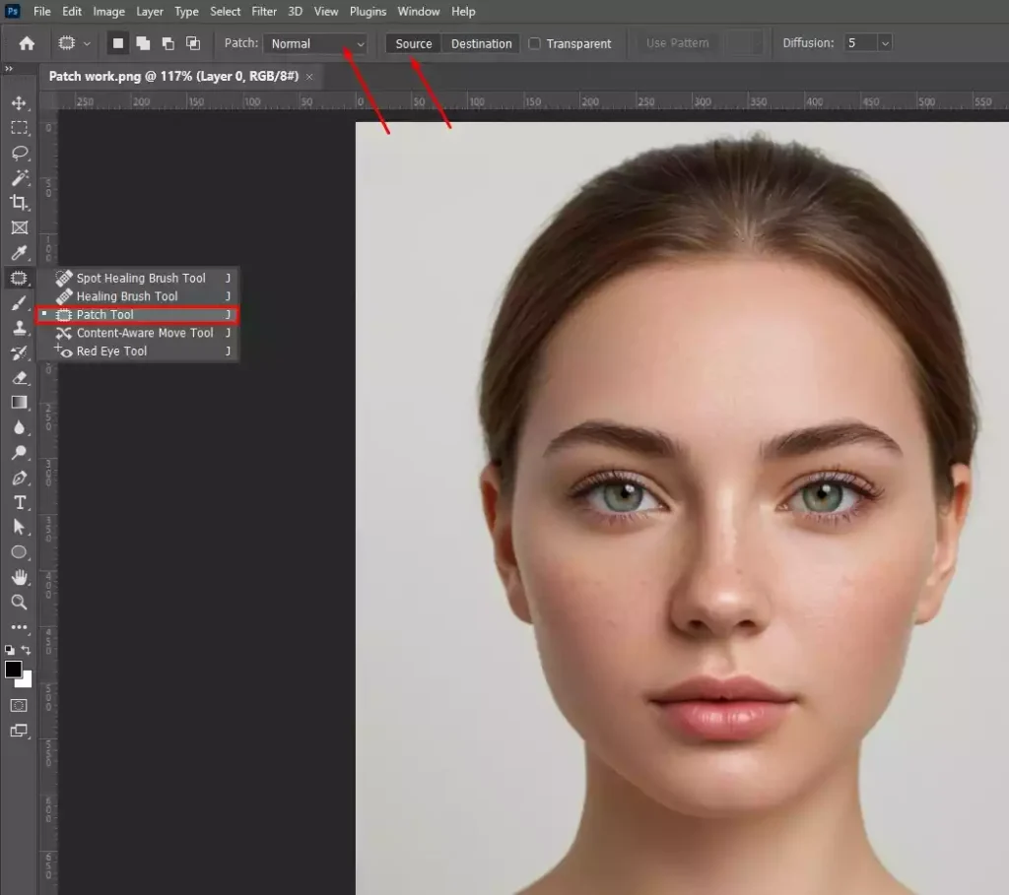The width and height of the screenshot is (1009, 895).
Task: Select the Type tool
Action: coord(20,502)
